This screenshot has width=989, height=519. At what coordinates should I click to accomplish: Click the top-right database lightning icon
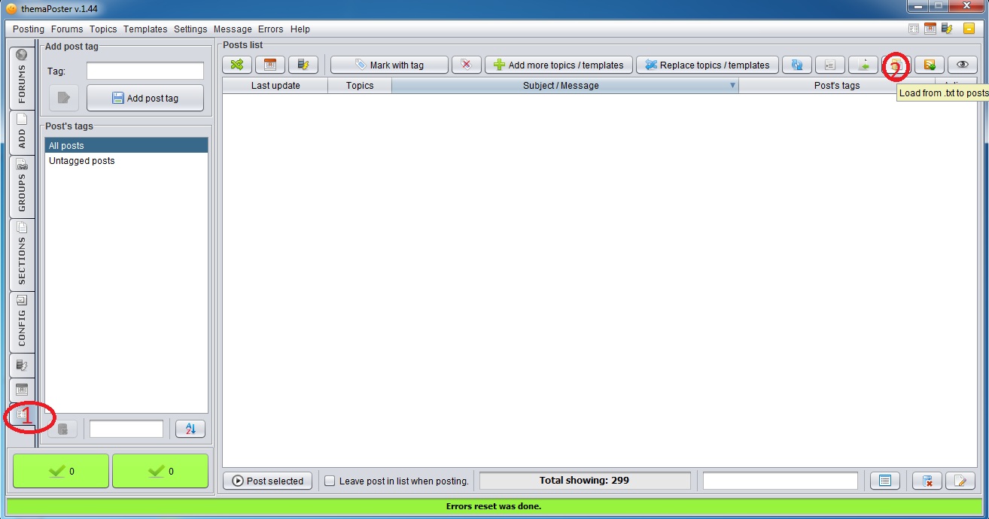point(947,29)
